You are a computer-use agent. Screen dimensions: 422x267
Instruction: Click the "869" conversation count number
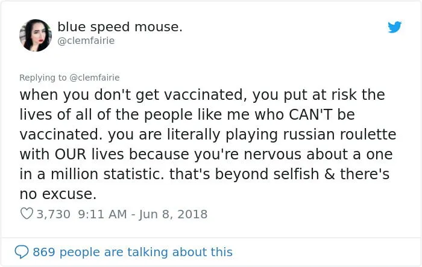(x=44, y=252)
